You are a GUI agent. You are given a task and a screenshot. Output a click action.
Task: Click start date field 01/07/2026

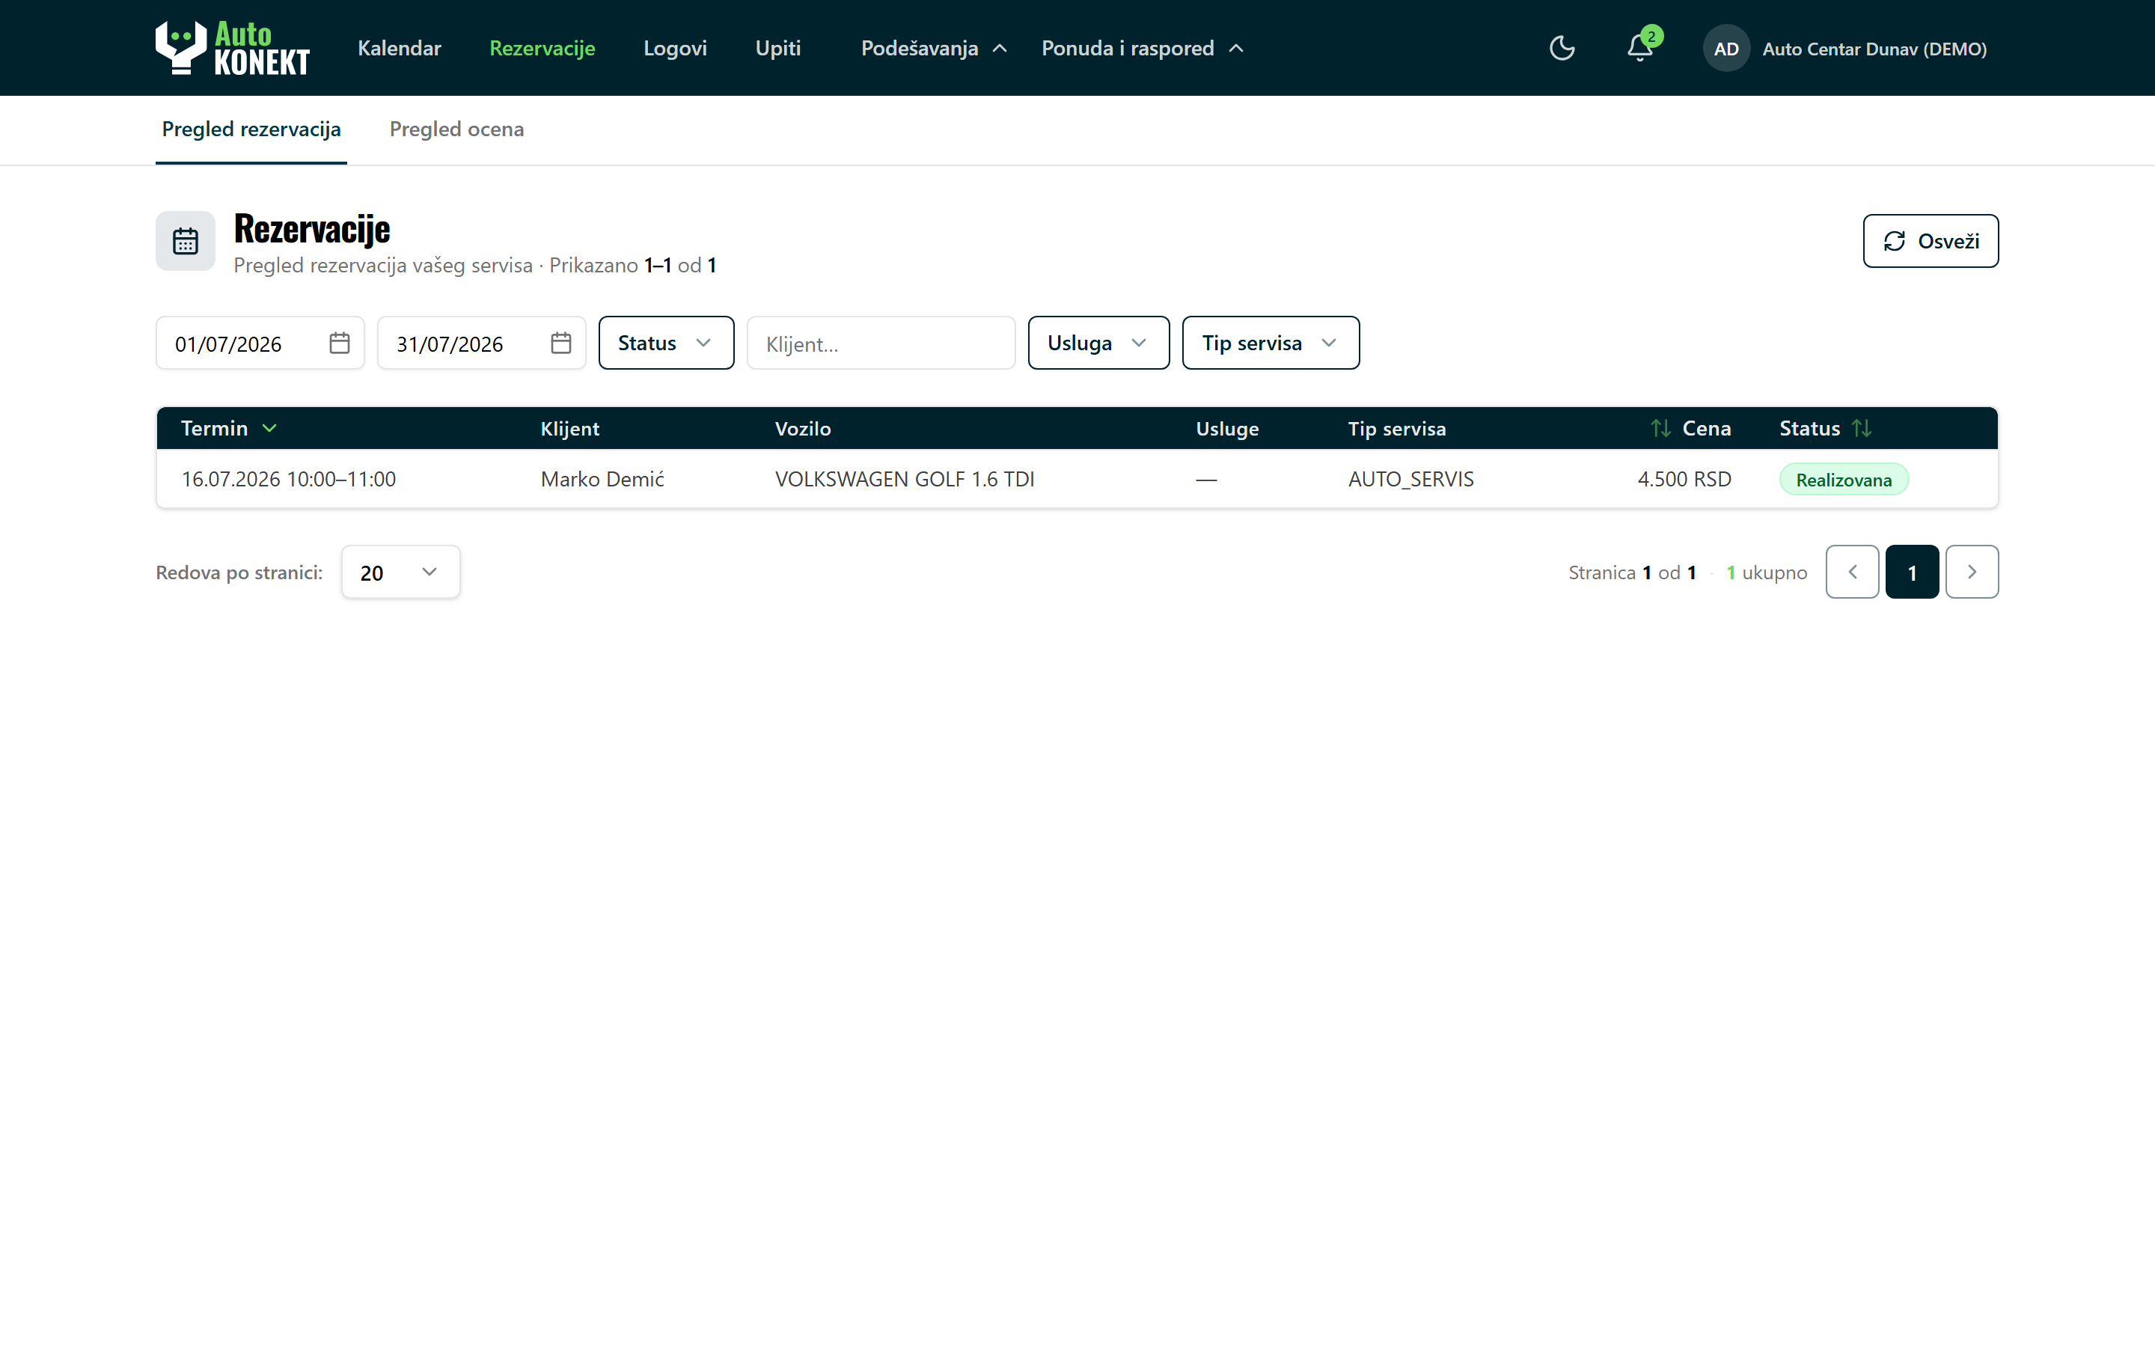(x=260, y=343)
